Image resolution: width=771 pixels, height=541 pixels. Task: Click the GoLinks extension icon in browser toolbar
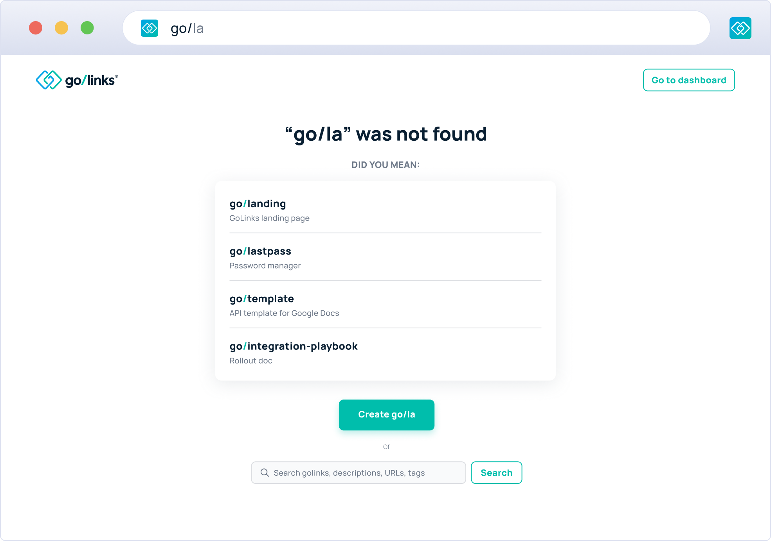point(740,28)
